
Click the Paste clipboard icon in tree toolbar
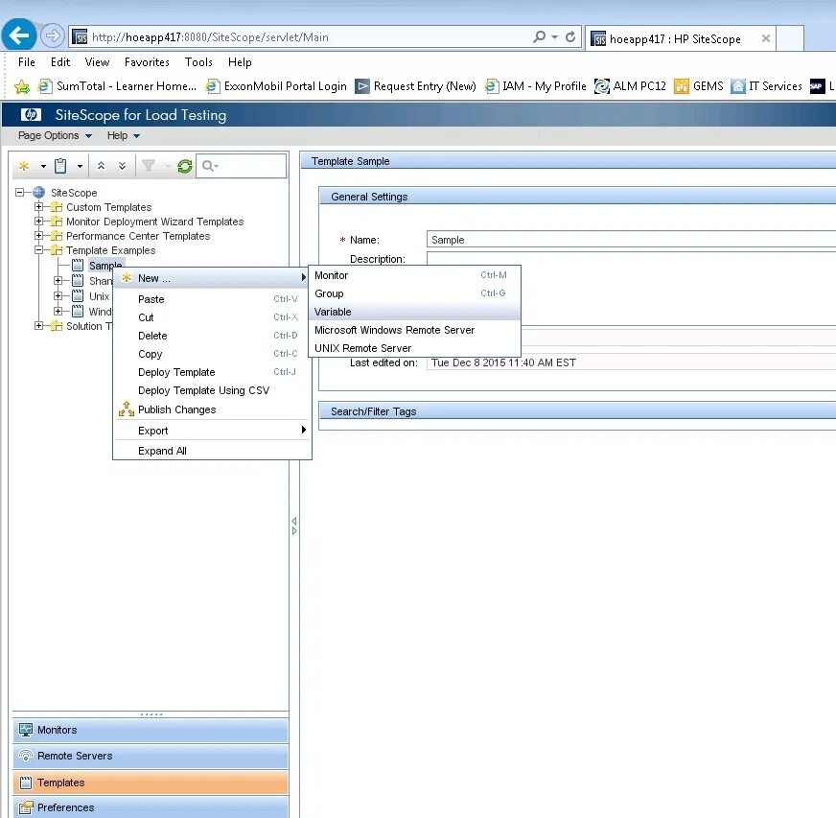pyautogui.click(x=60, y=166)
